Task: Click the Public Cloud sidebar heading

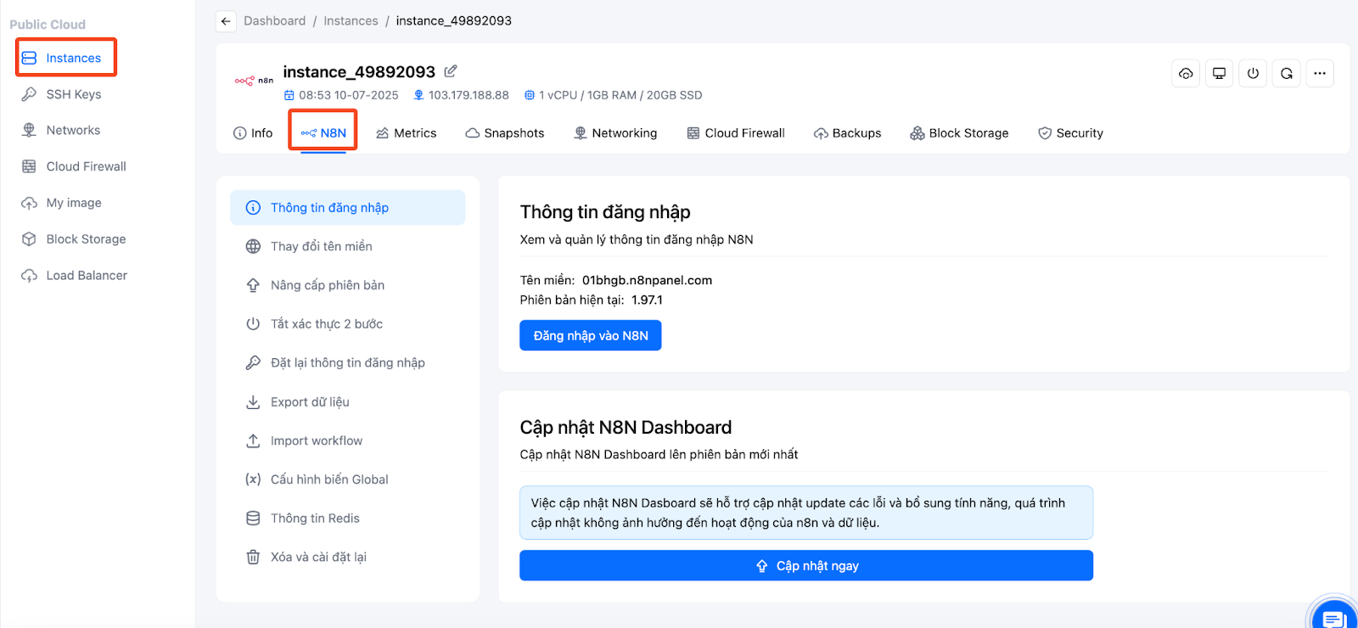Action: click(48, 25)
